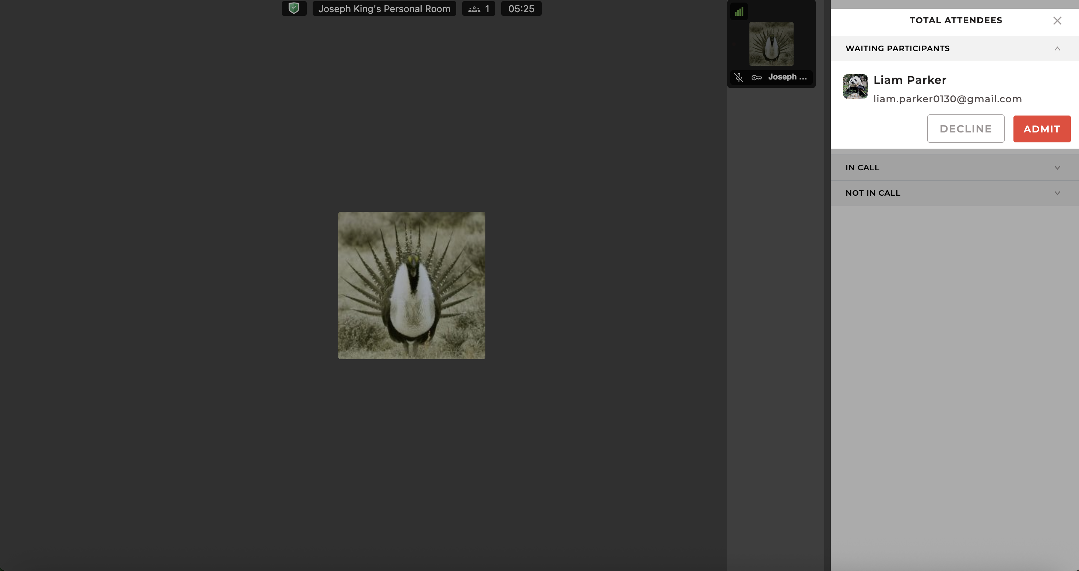Collapse the Waiting Participants section

pyautogui.click(x=1057, y=49)
